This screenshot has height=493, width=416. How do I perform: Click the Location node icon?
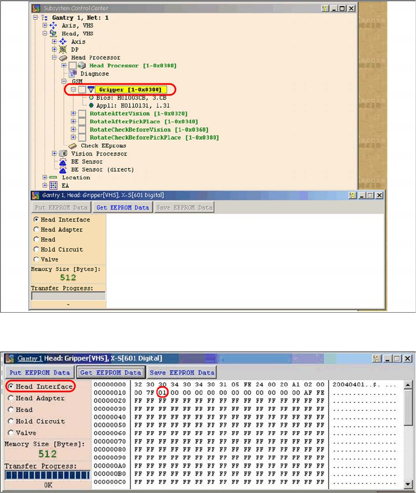click(54, 177)
